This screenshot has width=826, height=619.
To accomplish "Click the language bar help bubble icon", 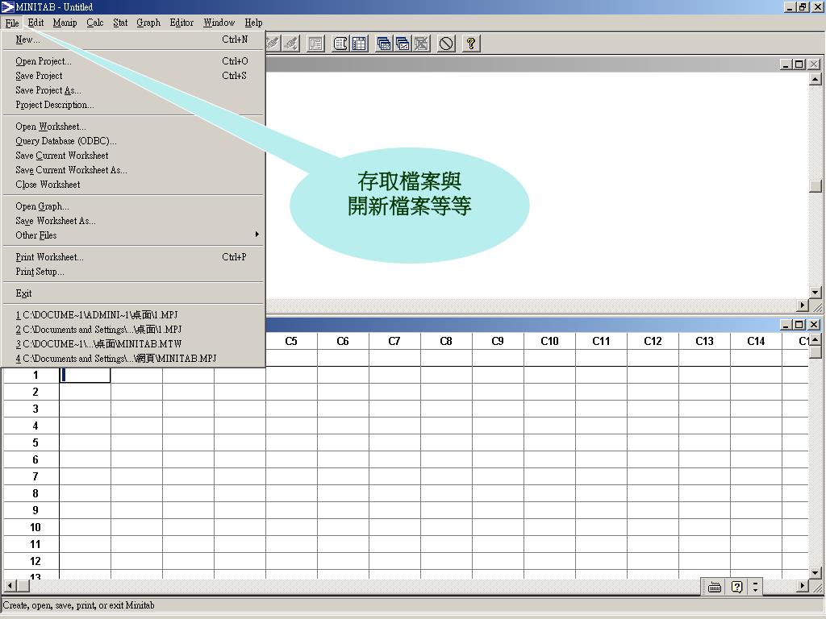I will point(737,587).
